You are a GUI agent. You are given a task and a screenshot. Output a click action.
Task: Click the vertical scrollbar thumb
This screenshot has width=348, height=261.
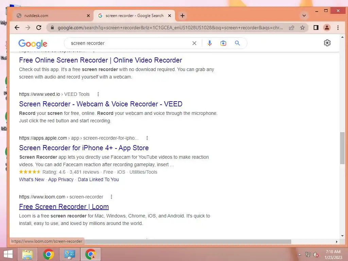coord(343,148)
